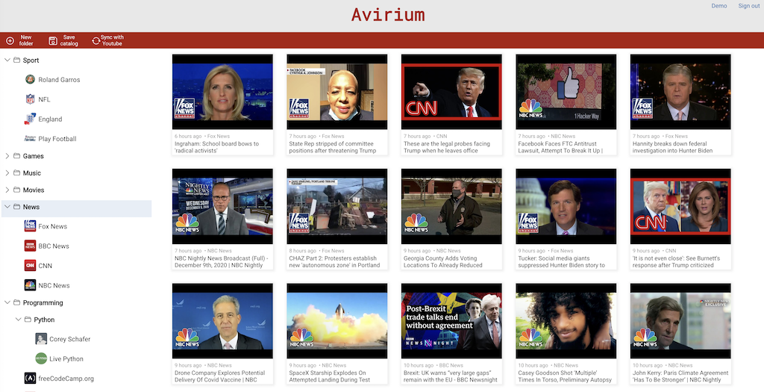Click the Save catalog disk icon
Viewport: 764px width, 392px height.
point(53,41)
